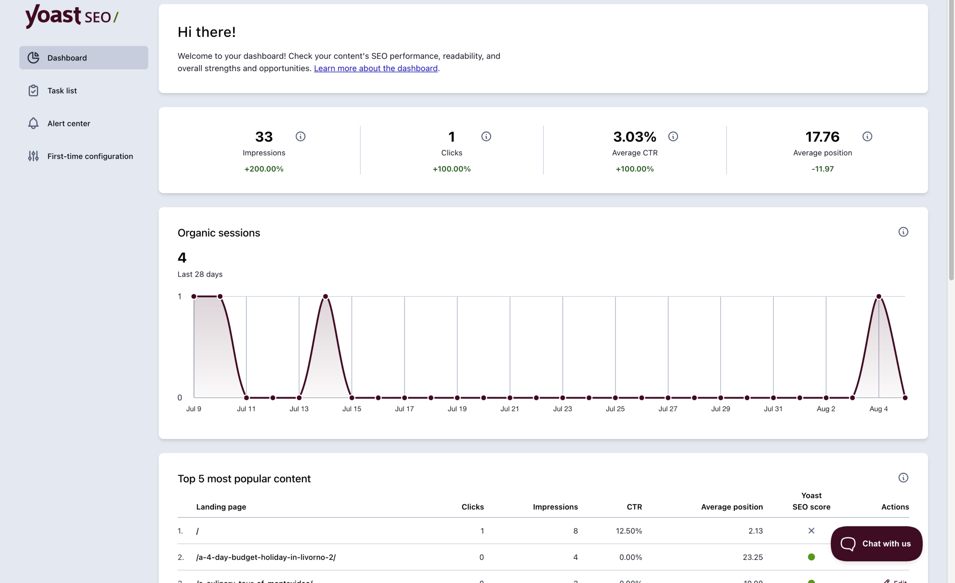Click the Impressions info icon
955x583 pixels.
(300, 136)
